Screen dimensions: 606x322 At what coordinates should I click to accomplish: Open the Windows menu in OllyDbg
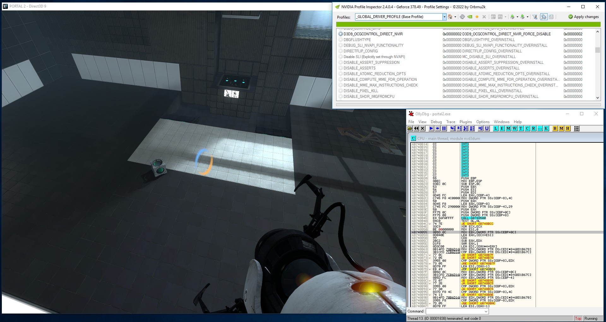point(502,122)
